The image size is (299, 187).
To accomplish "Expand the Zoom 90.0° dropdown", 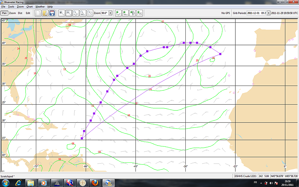I will [110, 13].
